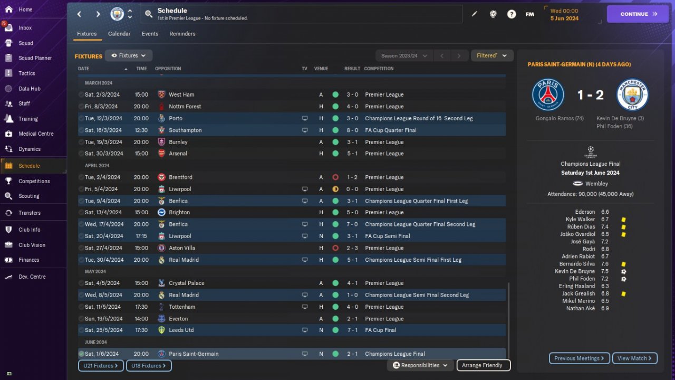The height and width of the screenshot is (380, 675).
Task: Click the Continue button
Action: 639,14
